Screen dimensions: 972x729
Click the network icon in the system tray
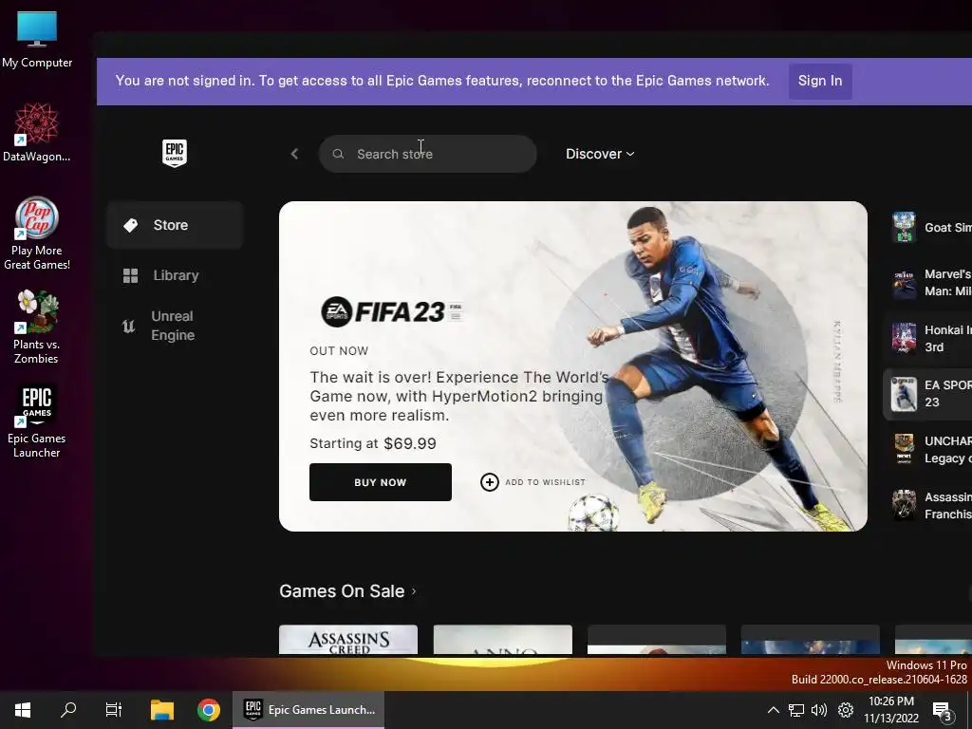[x=796, y=710]
